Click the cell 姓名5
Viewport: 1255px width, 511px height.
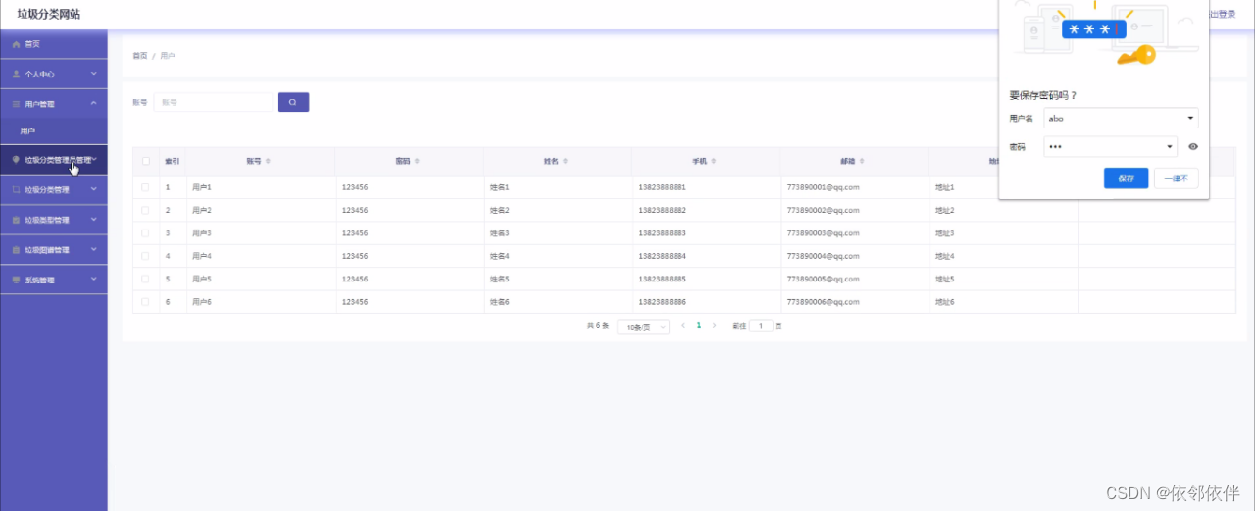tap(500, 280)
